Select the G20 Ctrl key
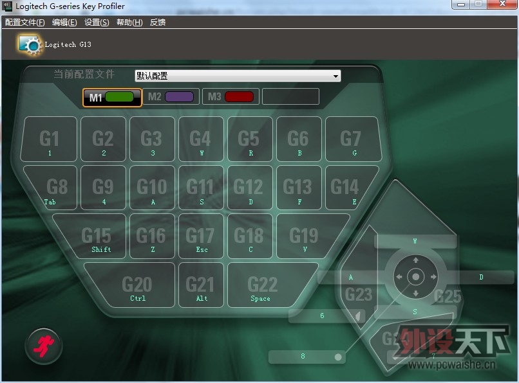Screen dimensions: 519x383 coord(134,285)
